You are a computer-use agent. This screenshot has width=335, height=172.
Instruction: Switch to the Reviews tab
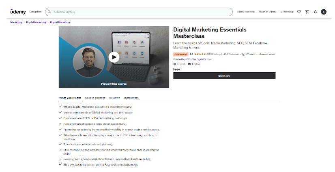tap(114, 98)
